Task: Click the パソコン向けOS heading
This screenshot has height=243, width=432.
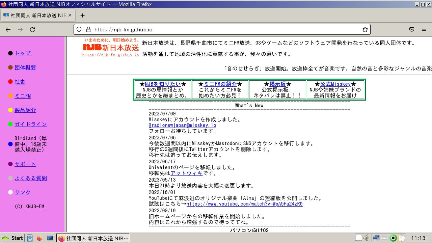Action: click(249, 231)
